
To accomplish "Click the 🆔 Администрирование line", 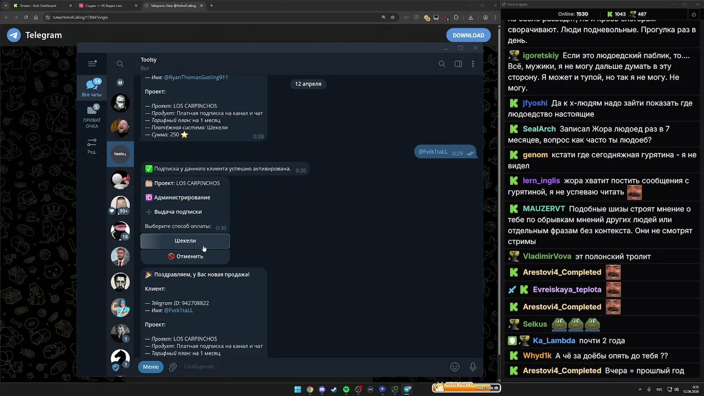I will [178, 197].
